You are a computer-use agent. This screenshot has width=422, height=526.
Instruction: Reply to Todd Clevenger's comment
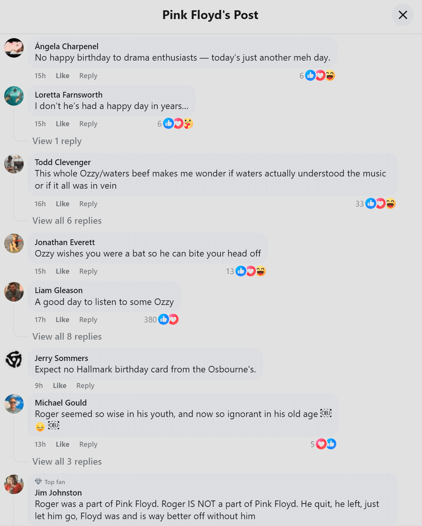pos(88,204)
